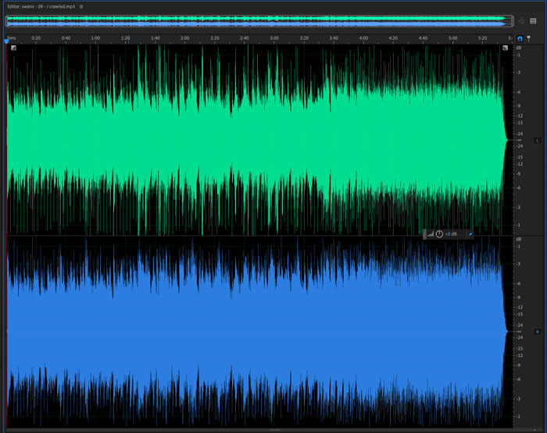
Task: Click the HUD volume ramp icon
Action: tap(431, 234)
